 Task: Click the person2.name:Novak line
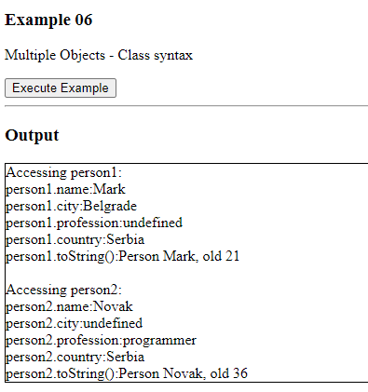pyautogui.click(x=69, y=306)
